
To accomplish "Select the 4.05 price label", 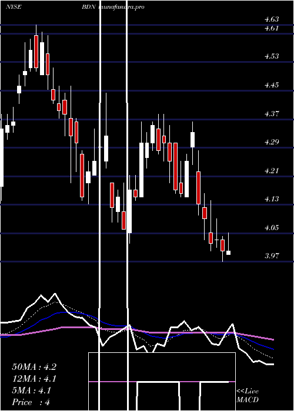I will coord(272,228).
